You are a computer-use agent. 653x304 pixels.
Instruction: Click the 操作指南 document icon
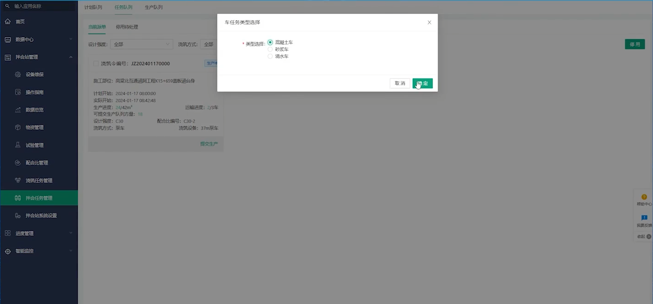18,92
